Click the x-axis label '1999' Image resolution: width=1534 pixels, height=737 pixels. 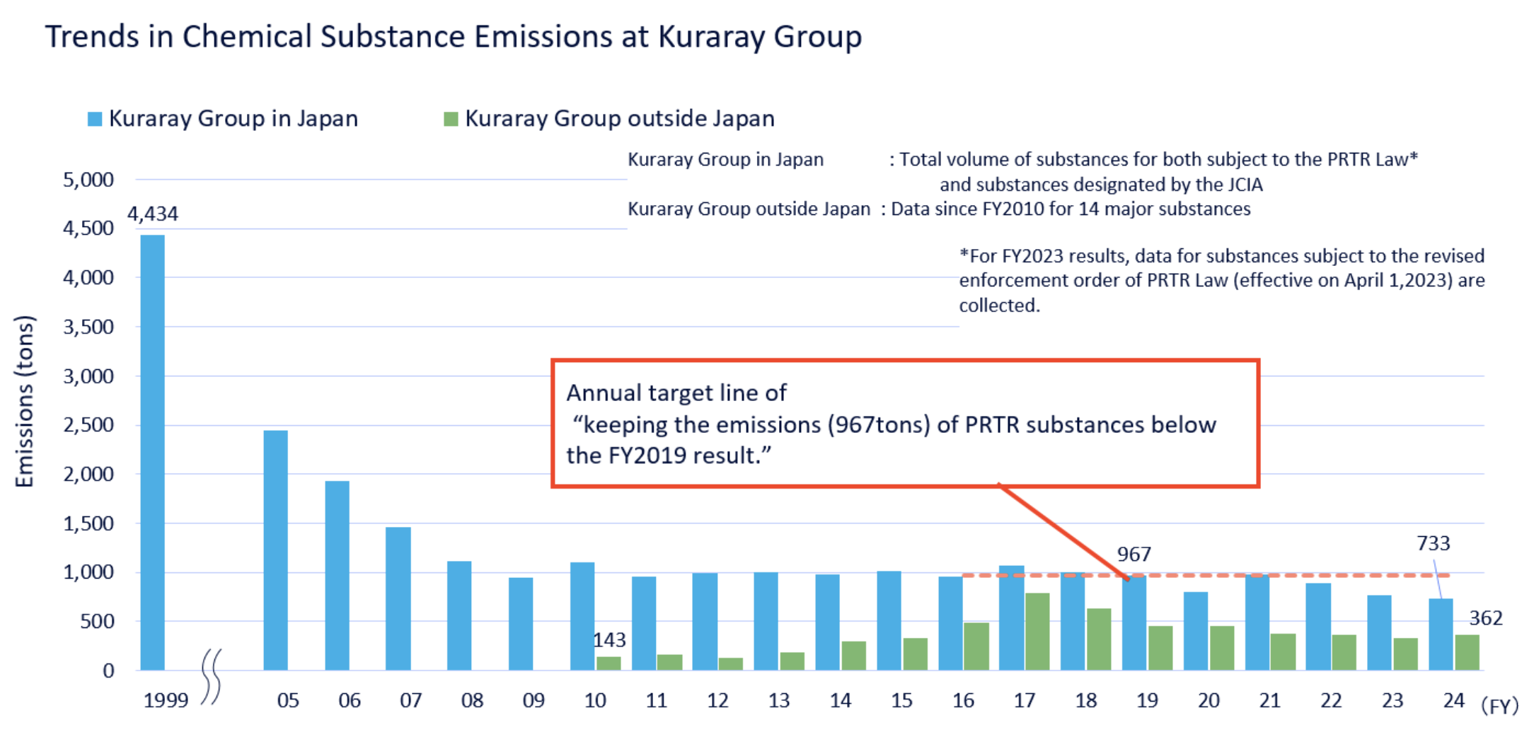pyautogui.click(x=166, y=701)
